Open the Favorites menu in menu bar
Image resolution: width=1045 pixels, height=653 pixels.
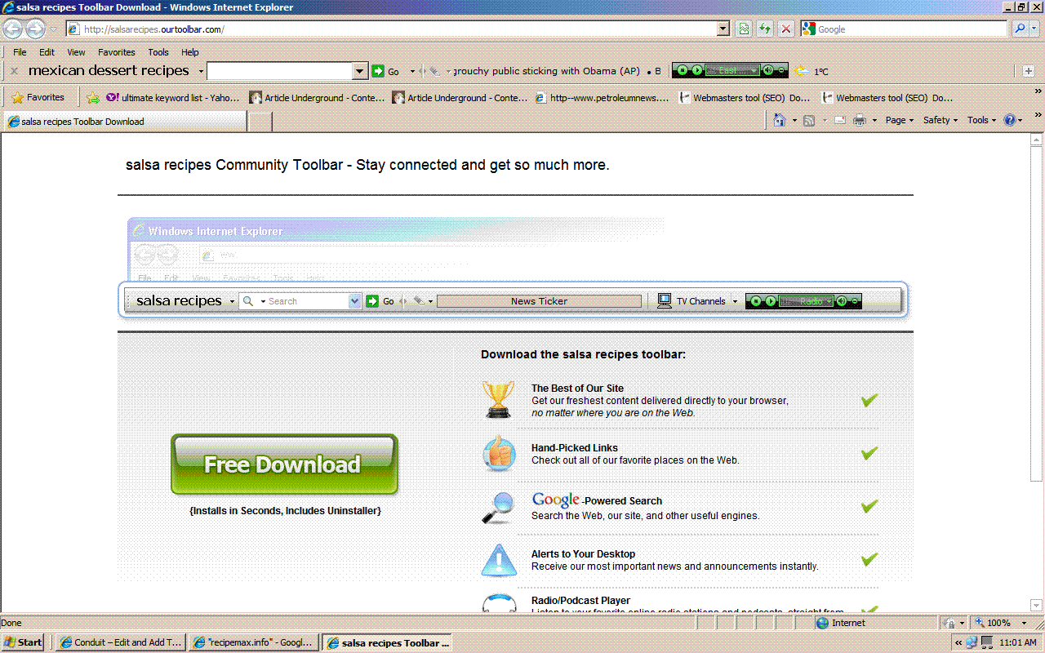[116, 52]
